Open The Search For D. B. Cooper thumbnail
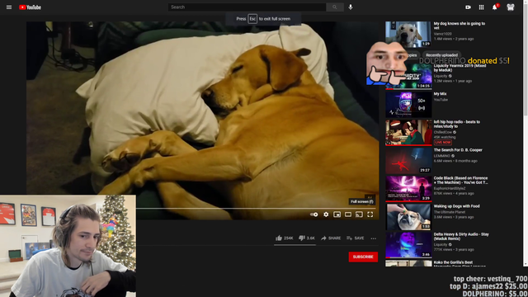The image size is (528, 297). (408, 161)
